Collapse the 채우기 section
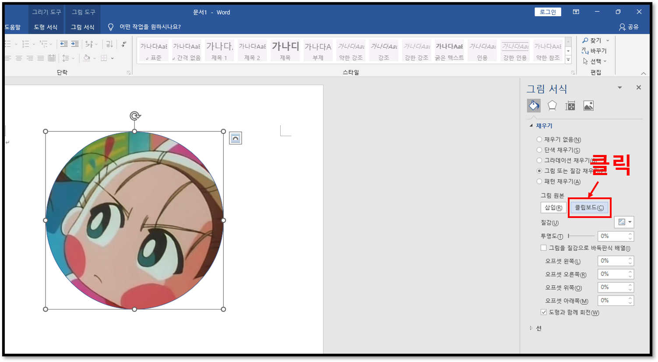 pyautogui.click(x=531, y=126)
